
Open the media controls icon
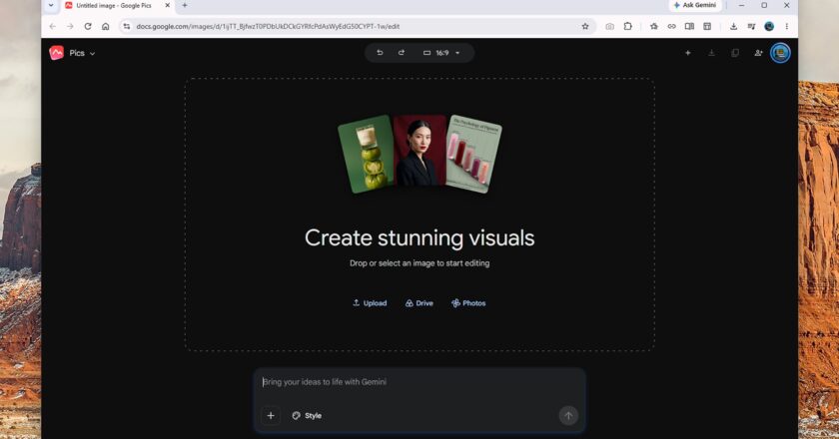[x=751, y=26]
